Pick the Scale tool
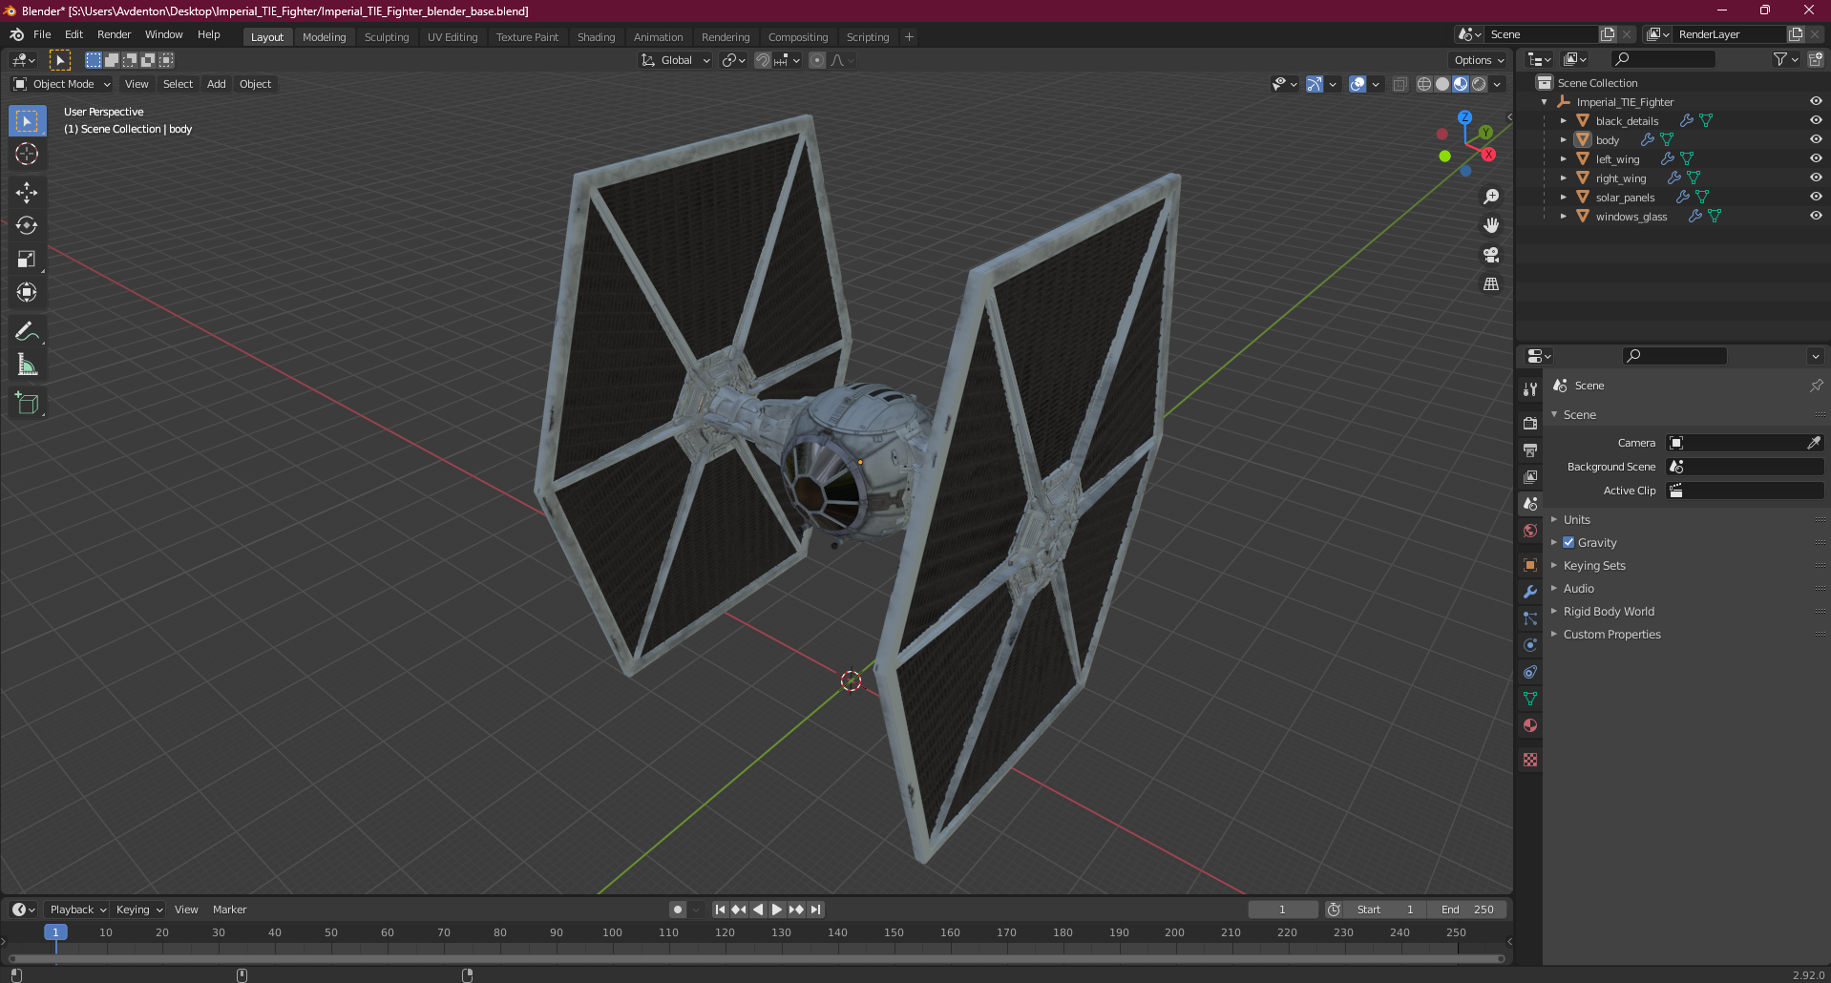The width and height of the screenshot is (1831, 983). tap(27, 260)
